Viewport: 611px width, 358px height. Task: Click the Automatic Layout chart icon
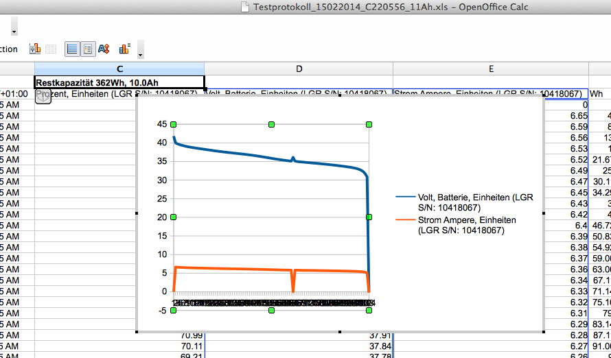124,49
